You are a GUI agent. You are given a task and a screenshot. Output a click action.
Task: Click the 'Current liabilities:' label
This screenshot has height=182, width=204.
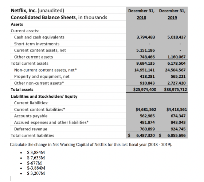coord(31,103)
